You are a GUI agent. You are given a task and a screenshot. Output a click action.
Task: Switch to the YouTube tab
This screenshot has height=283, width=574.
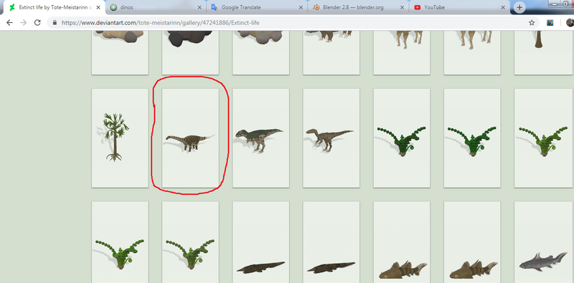click(x=460, y=7)
